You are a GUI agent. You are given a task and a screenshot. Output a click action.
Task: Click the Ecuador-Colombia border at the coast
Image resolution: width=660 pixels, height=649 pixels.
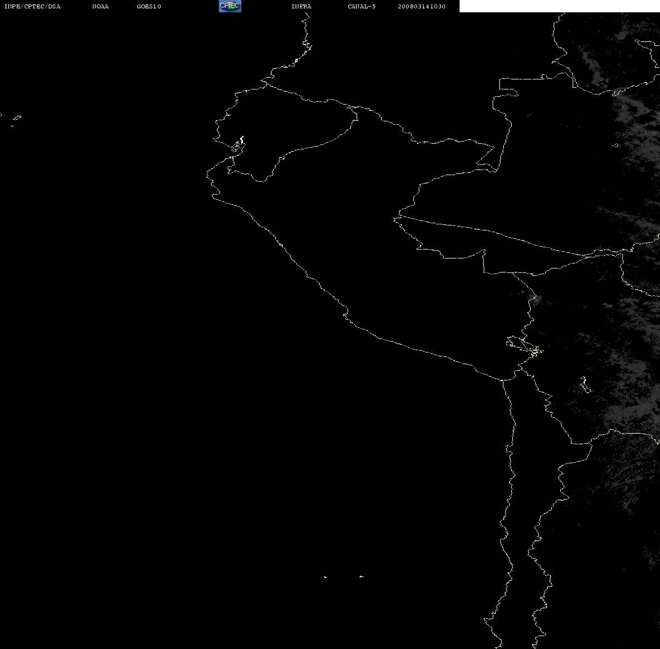266,83
